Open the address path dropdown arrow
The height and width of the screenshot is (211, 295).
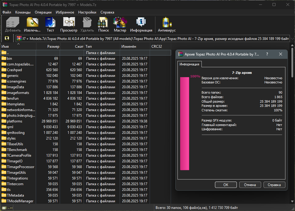pyautogui.click(x=292, y=39)
